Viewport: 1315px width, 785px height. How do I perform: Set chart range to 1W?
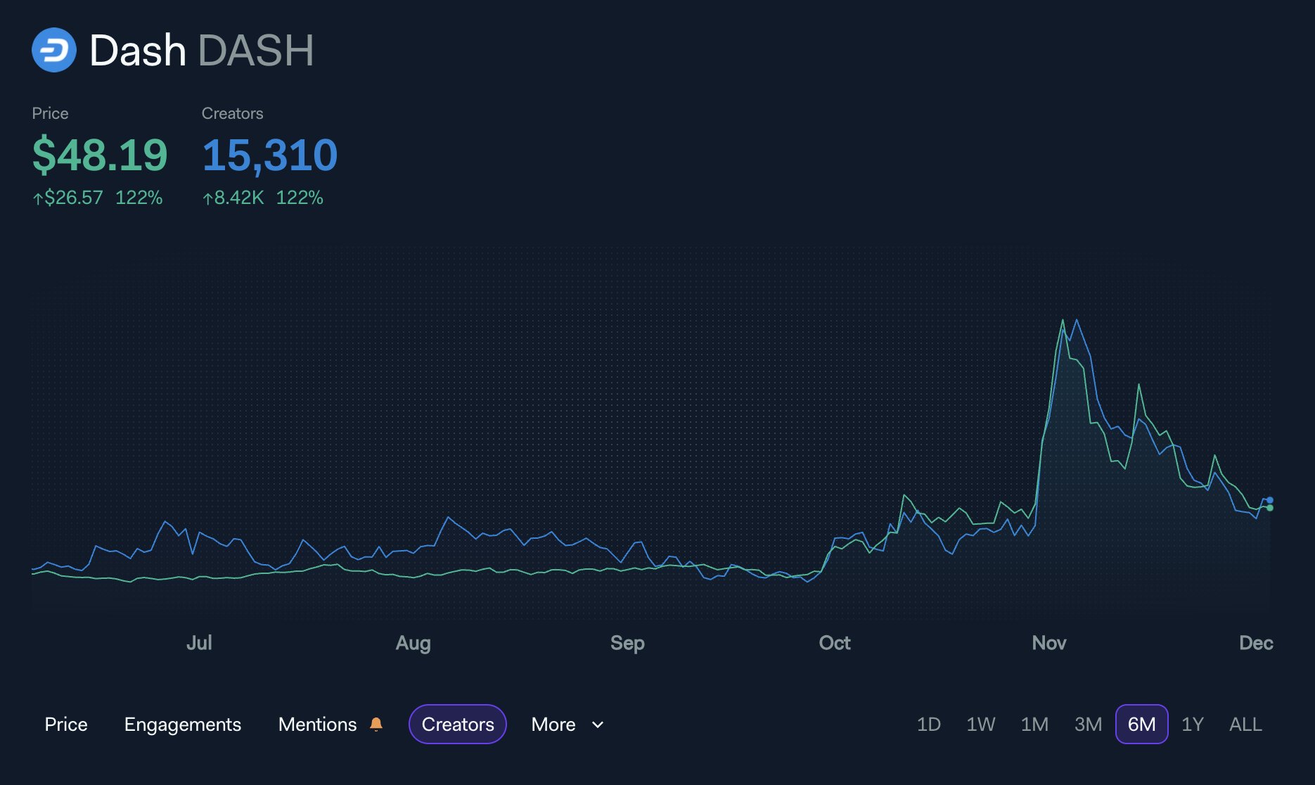[981, 724]
